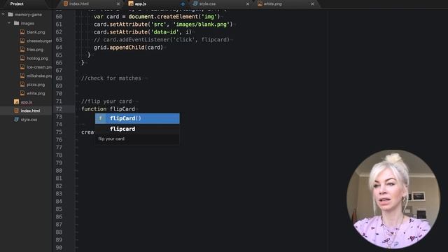Click the hotdog.png image file icon
Viewport: 448px width, 252px height.
pyautogui.click(x=22, y=58)
